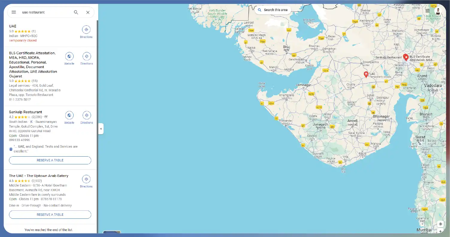
Task: Click the 'Surat' city label on map
Action: (x=420, y=137)
